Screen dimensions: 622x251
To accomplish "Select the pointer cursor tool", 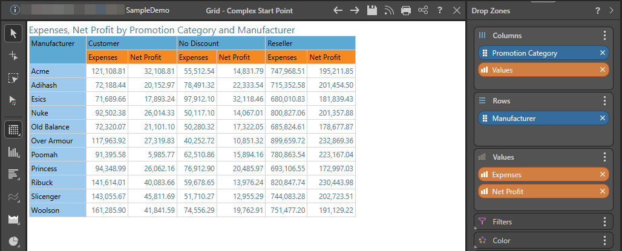I will point(13,33).
